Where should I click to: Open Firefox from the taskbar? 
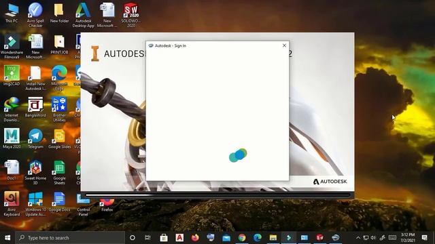pos(195,238)
